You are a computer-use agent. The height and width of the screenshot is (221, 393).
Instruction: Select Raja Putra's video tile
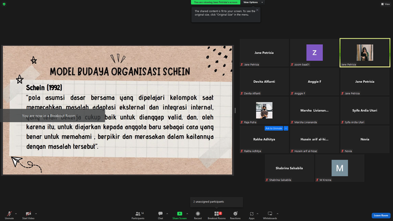tap(264, 110)
